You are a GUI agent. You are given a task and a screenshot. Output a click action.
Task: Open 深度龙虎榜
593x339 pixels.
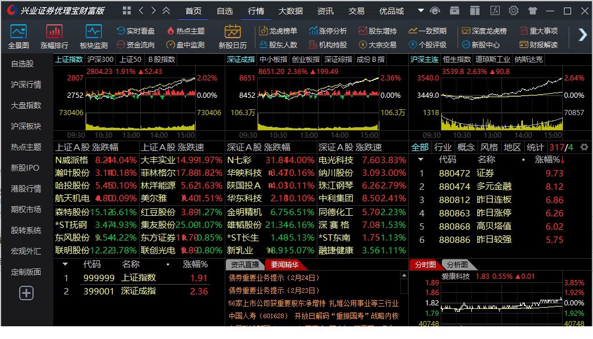(x=484, y=31)
